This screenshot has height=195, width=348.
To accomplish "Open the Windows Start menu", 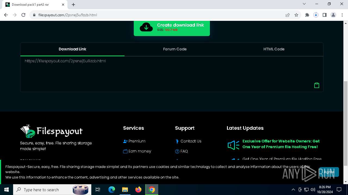I will 7,190.
